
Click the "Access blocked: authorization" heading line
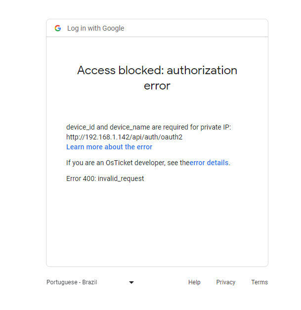click(x=157, y=70)
